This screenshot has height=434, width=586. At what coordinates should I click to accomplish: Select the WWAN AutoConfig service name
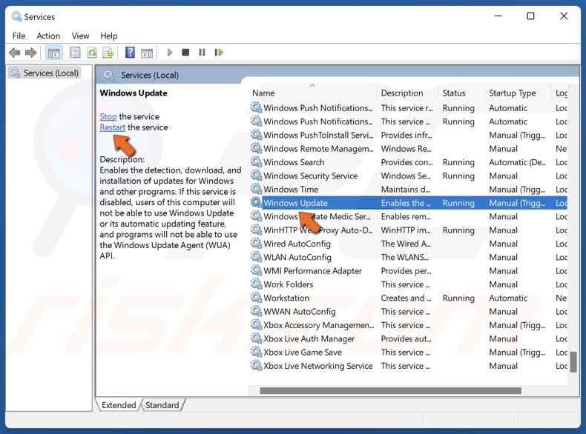[300, 311]
